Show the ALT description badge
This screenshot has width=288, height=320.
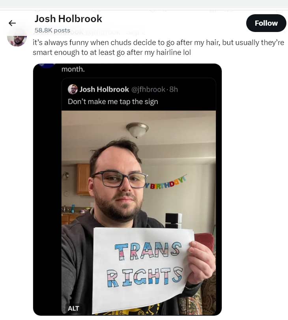[x=73, y=308]
